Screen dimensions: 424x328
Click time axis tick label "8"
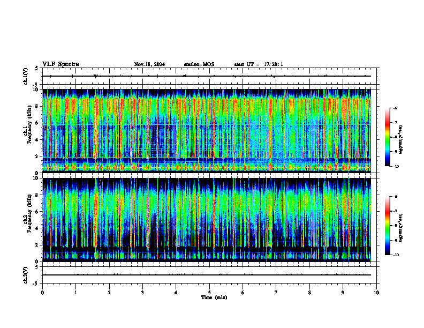309,293
